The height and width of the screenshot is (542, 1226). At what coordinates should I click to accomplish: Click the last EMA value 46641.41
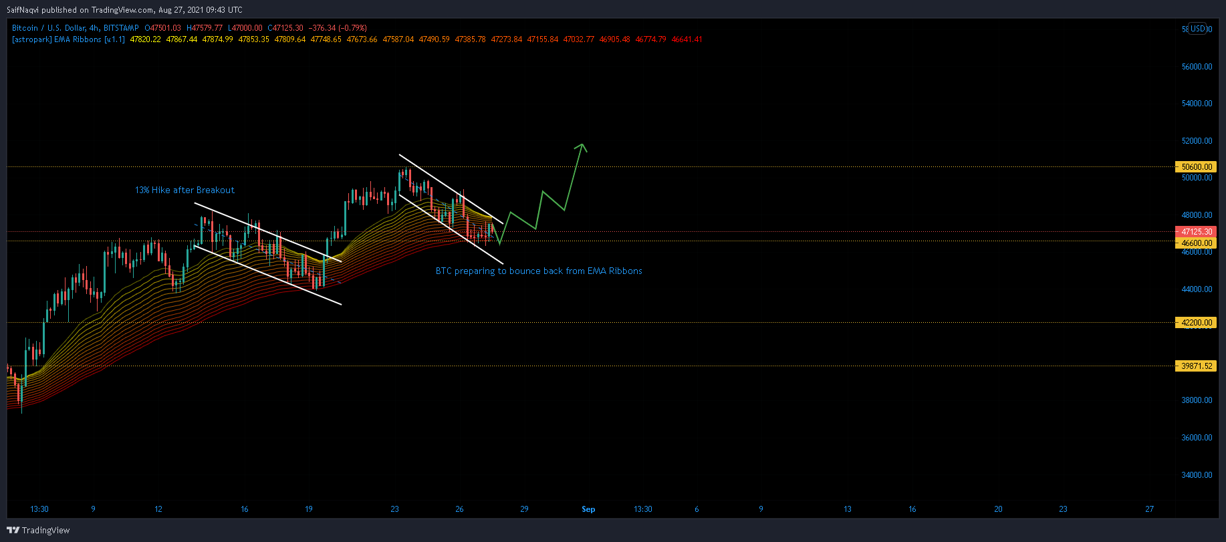687,39
